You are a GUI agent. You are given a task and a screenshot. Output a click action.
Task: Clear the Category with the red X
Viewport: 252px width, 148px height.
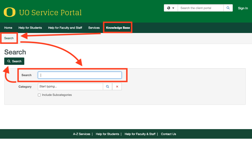(x=117, y=87)
